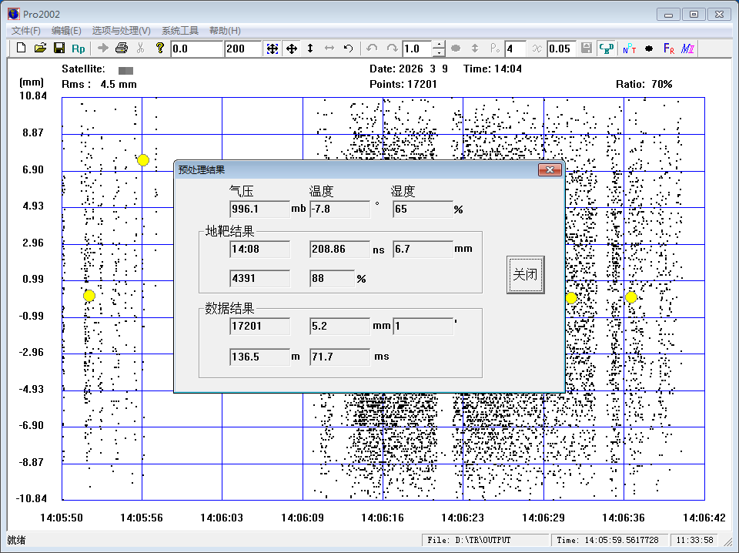
Task: Toggle the pressed four-way arrow tool
Action: [x=292, y=49]
